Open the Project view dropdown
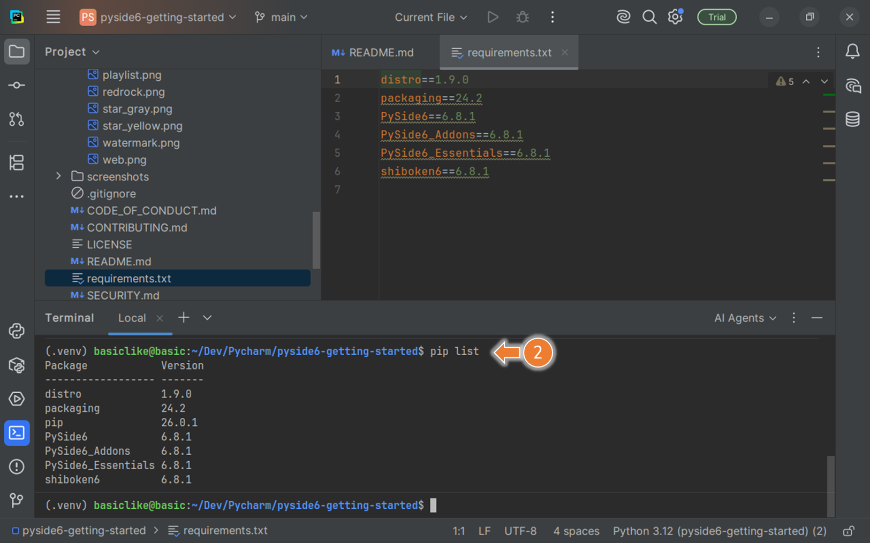 (x=72, y=52)
